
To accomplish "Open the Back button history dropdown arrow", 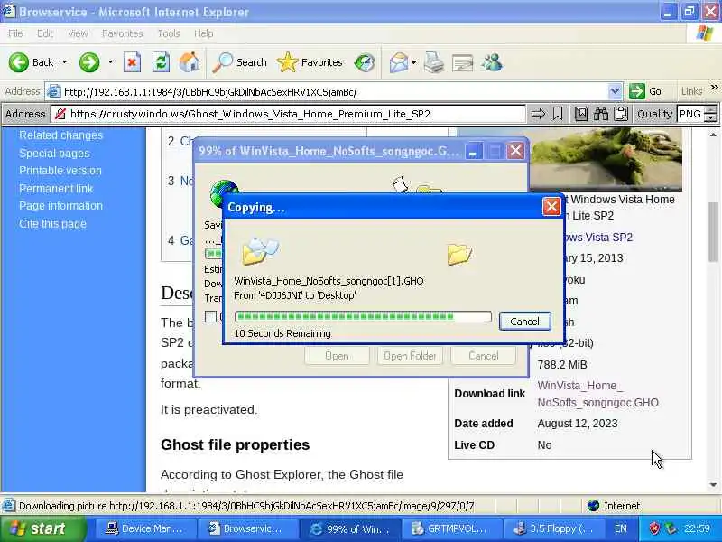I will point(64,62).
